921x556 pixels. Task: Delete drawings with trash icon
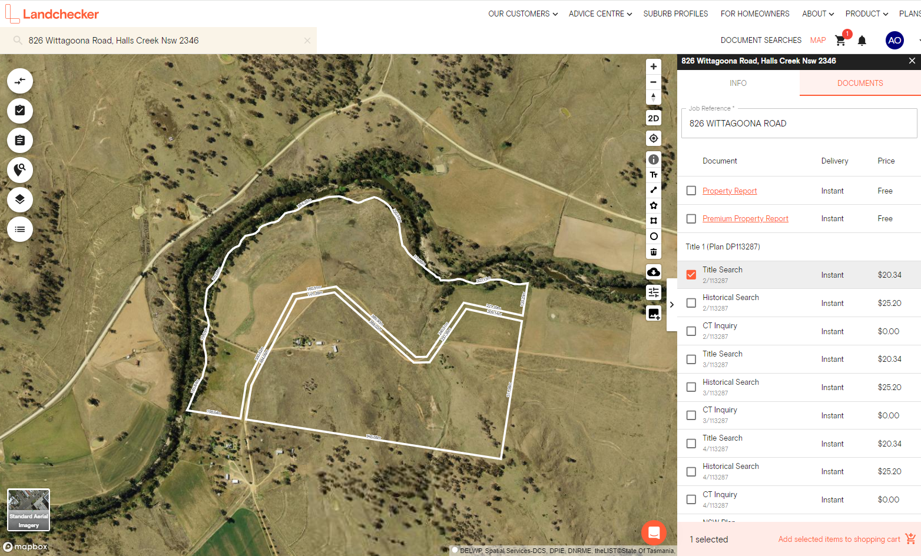coord(654,252)
